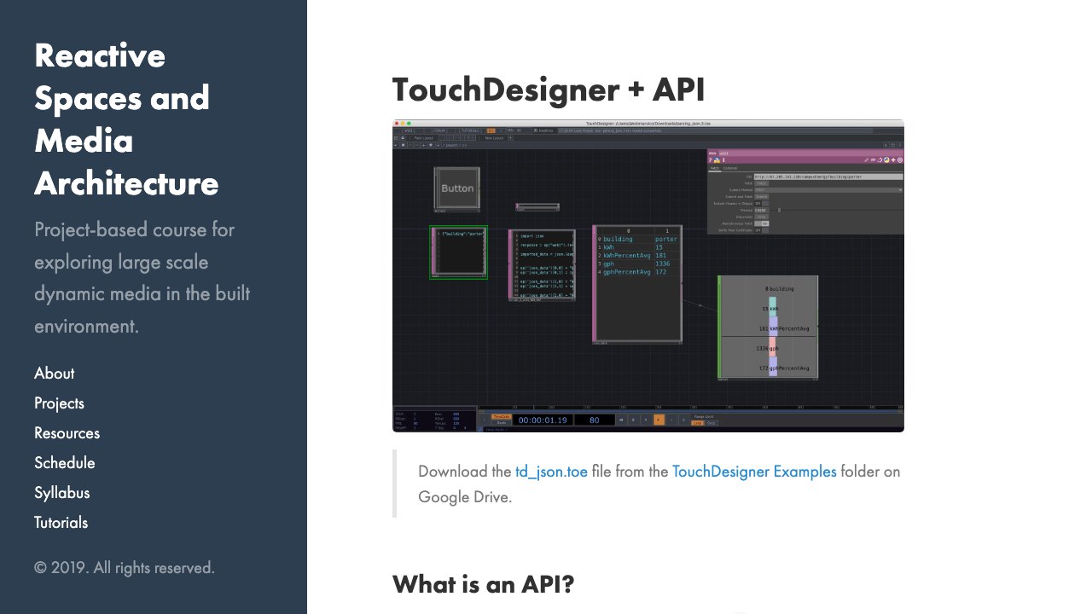1092x614 pixels.
Task: Go to the About page
Action: click(x=54, y=374)
